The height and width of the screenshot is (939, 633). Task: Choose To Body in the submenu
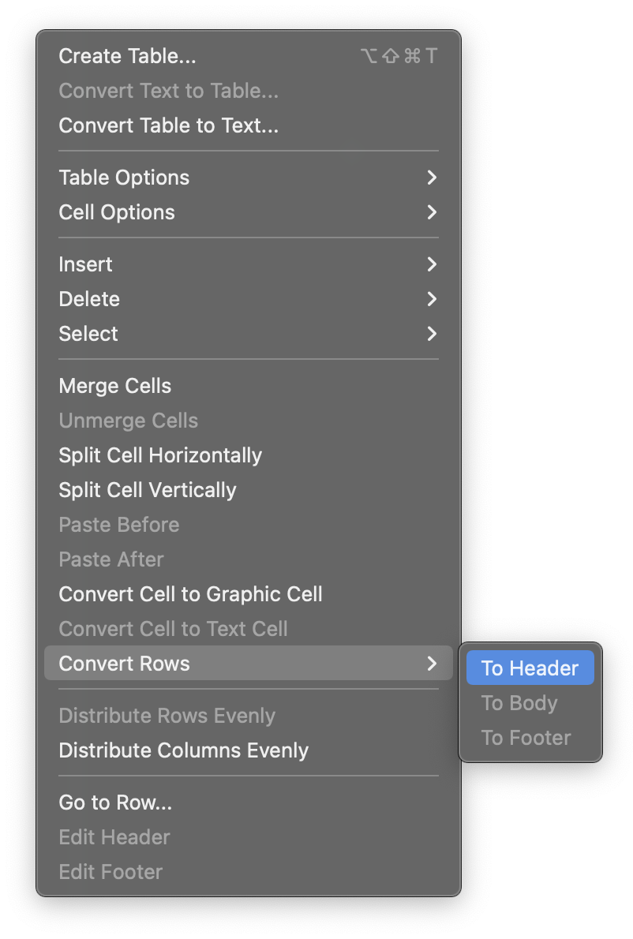[519, 703]
